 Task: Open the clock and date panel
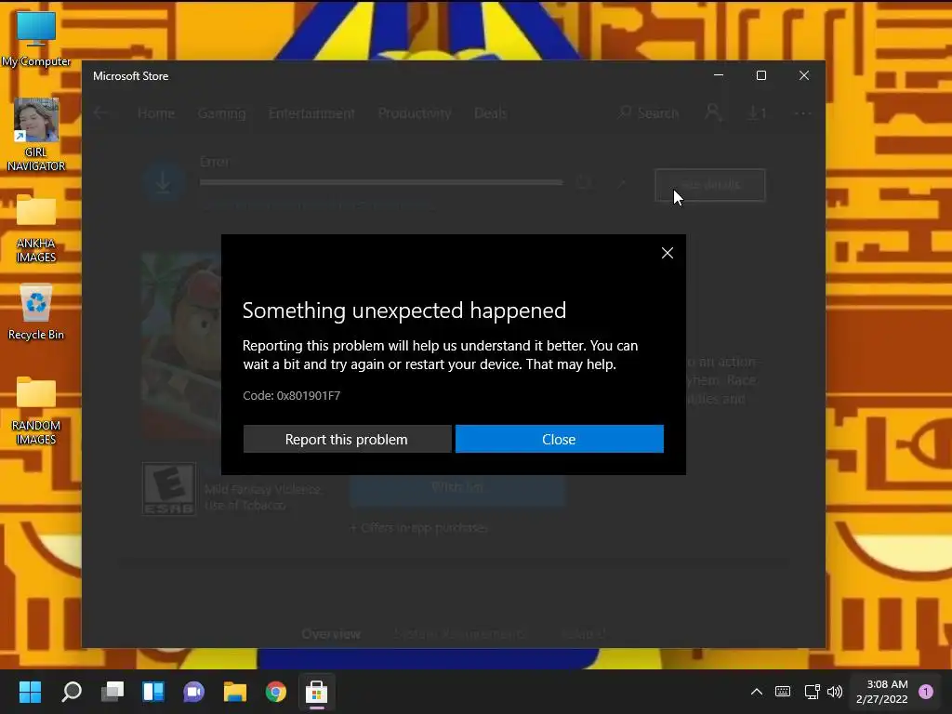coord(881,692)
